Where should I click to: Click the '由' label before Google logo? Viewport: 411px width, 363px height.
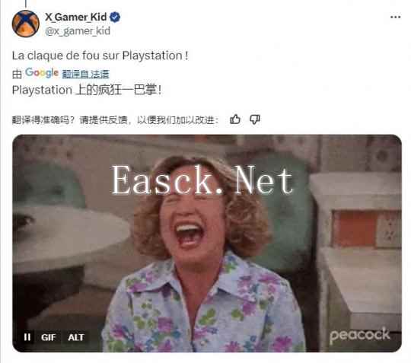(x=17, y=74)
